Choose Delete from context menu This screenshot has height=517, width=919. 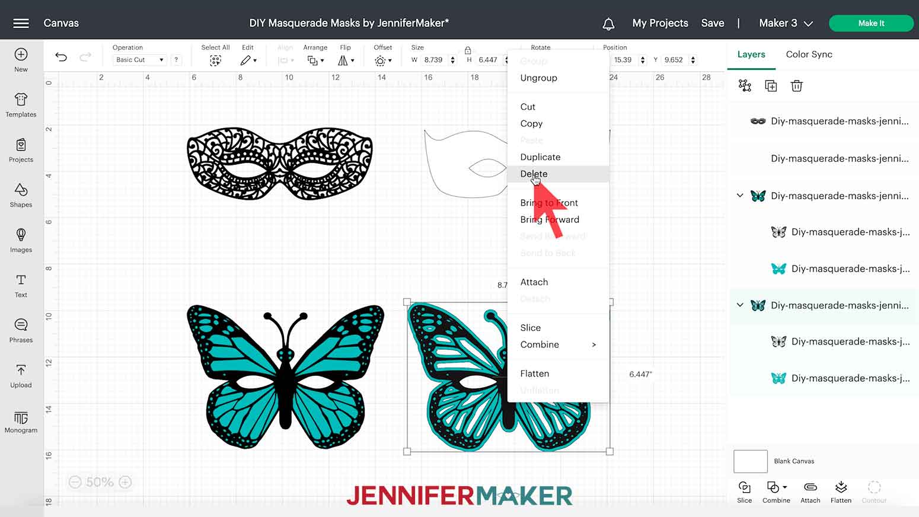pos(534,174)
